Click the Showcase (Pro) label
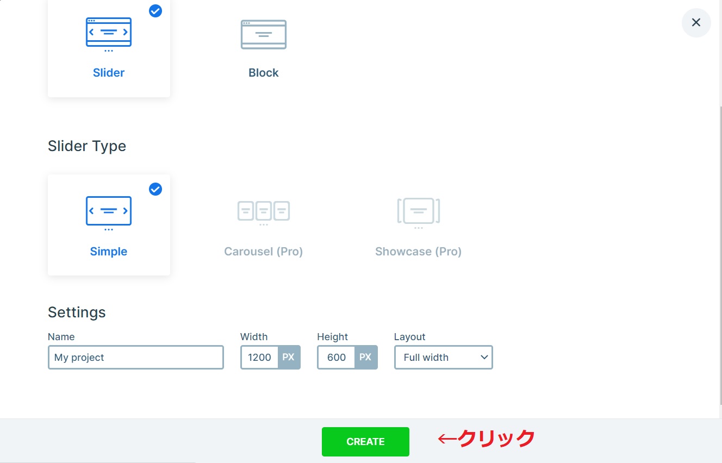Viewport: 722px width, 463px height. coord(419,252)
